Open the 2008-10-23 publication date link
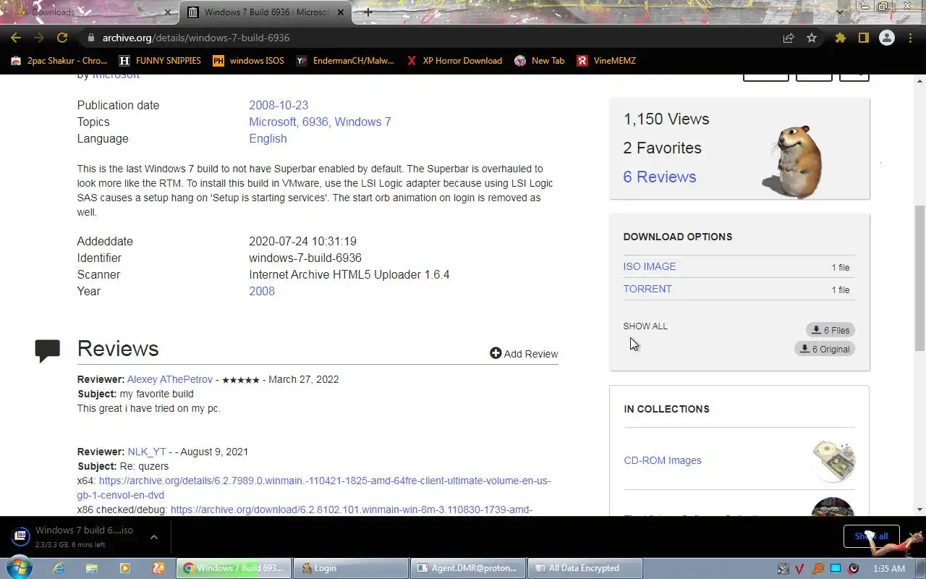926x579 pixels. tap(279, 105)
